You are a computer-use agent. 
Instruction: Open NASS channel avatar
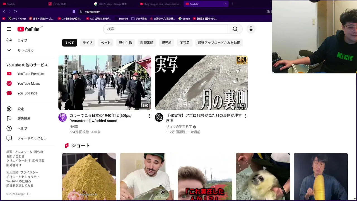62,117
